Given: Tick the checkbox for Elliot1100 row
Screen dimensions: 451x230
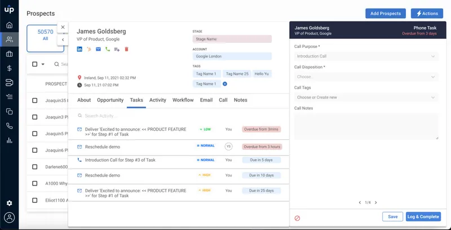Looking at the screenshot, I should [35, 200].
